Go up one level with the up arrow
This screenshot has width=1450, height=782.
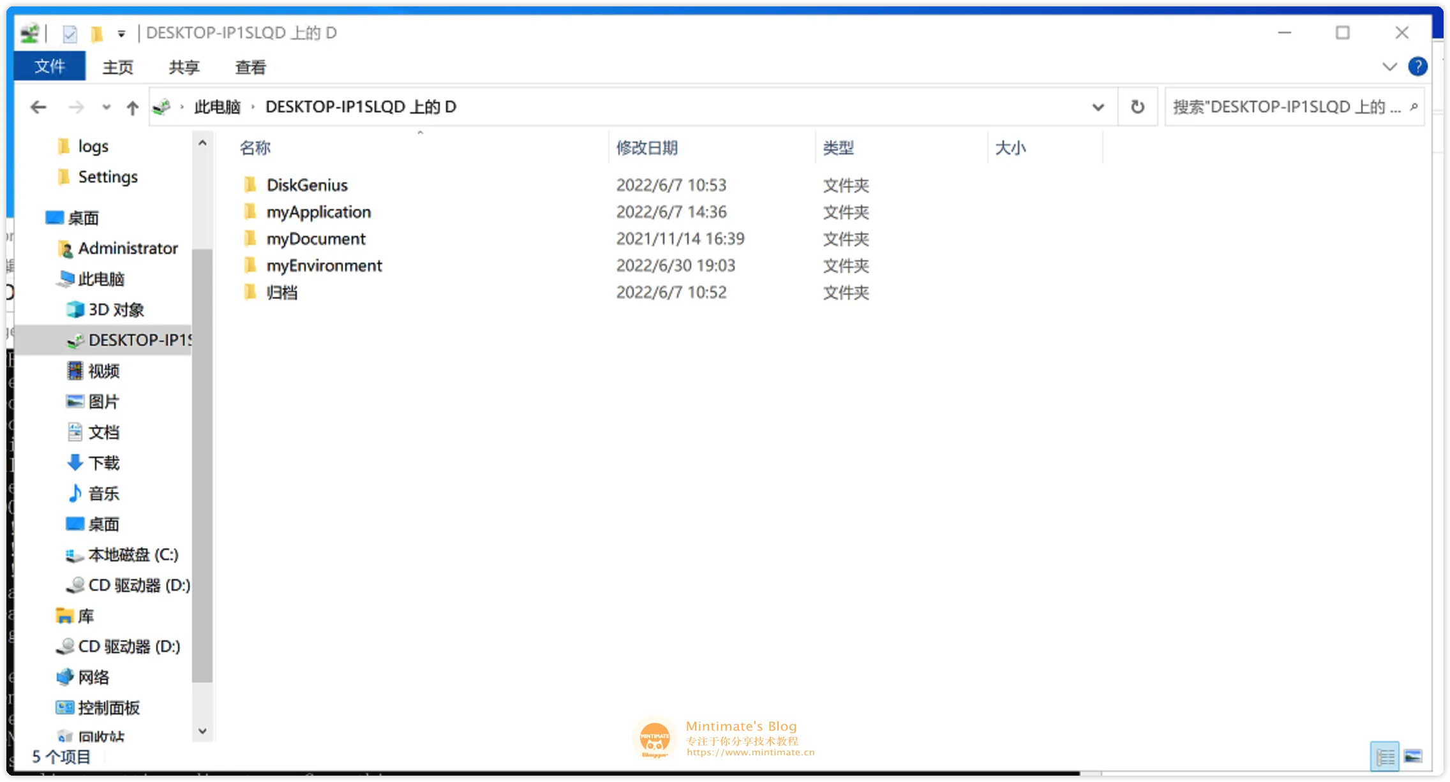click(x=132, y=107)
